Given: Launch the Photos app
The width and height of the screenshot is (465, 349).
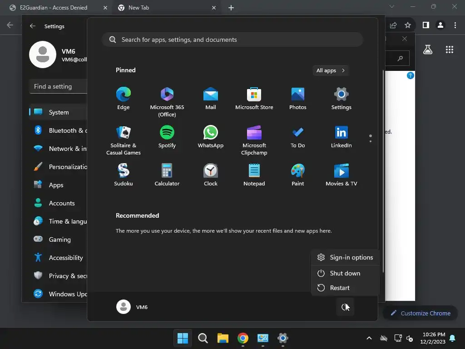Looking at the screenshot, I should 298,99.
